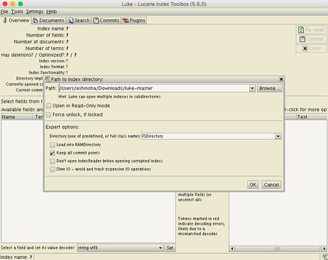Open the Overview tab

(x=16, y=20)
